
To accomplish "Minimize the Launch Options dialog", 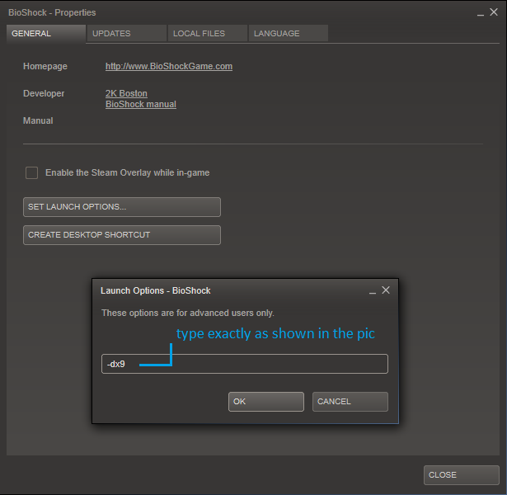I will 373,293.
